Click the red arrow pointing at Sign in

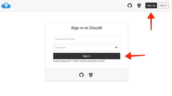click(x=135, y=56)
